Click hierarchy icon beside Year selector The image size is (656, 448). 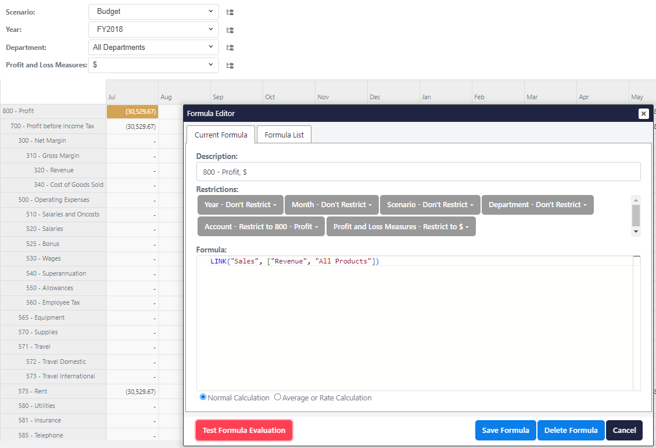[230, 30]
